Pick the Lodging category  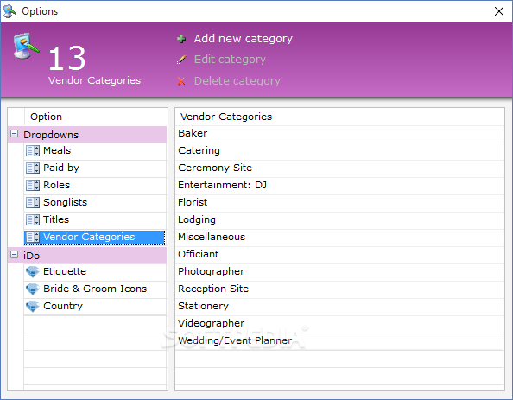coord(339,220)
